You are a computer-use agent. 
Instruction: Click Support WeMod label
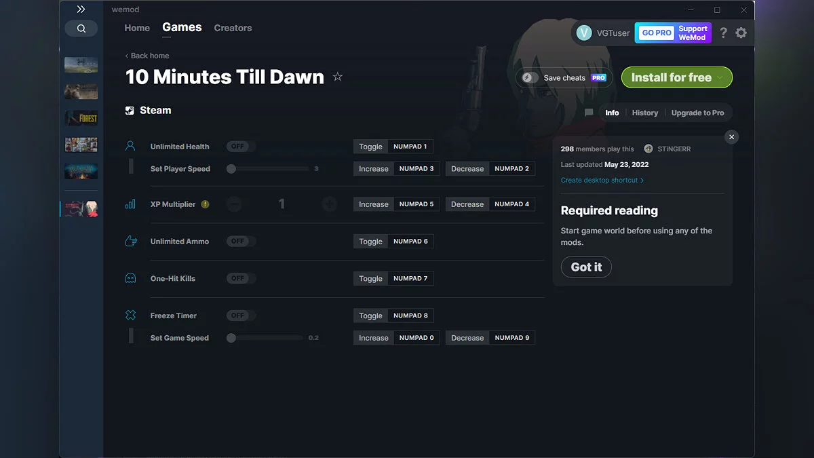pyautogui.click(x=693, y=33)
